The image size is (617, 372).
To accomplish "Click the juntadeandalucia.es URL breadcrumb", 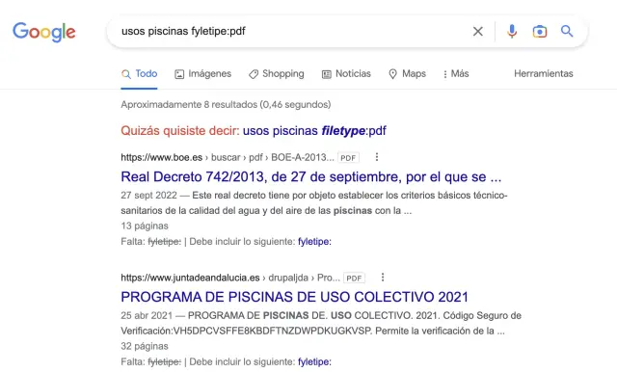I will [x=230, y=278].
